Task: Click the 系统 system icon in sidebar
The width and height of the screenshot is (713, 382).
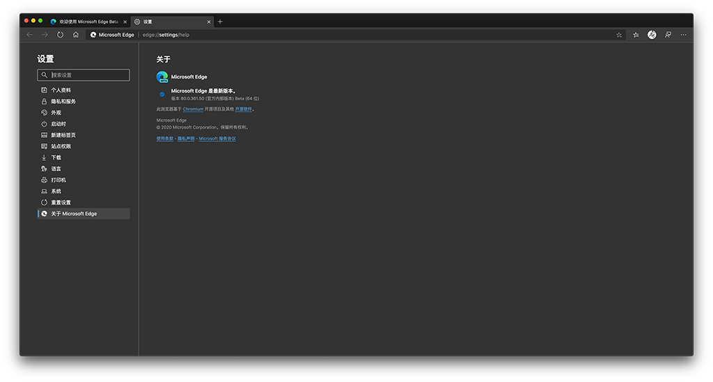Action: [44, 191]
